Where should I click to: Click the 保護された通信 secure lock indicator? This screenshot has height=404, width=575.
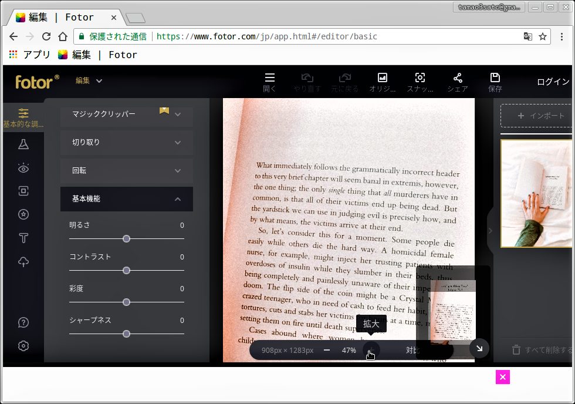pyautogui.click(x=113, y=36)
